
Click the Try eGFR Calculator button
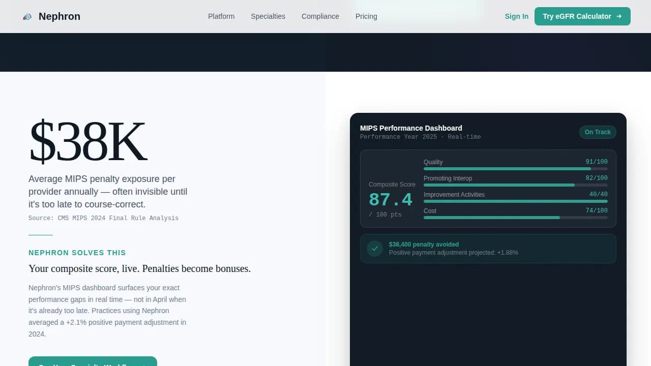[582, 16]
